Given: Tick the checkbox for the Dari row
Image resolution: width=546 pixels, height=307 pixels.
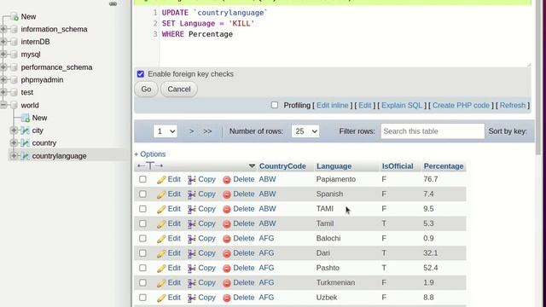Looking at the screenshot, I should pyautogui.click(x=142, y=253).
